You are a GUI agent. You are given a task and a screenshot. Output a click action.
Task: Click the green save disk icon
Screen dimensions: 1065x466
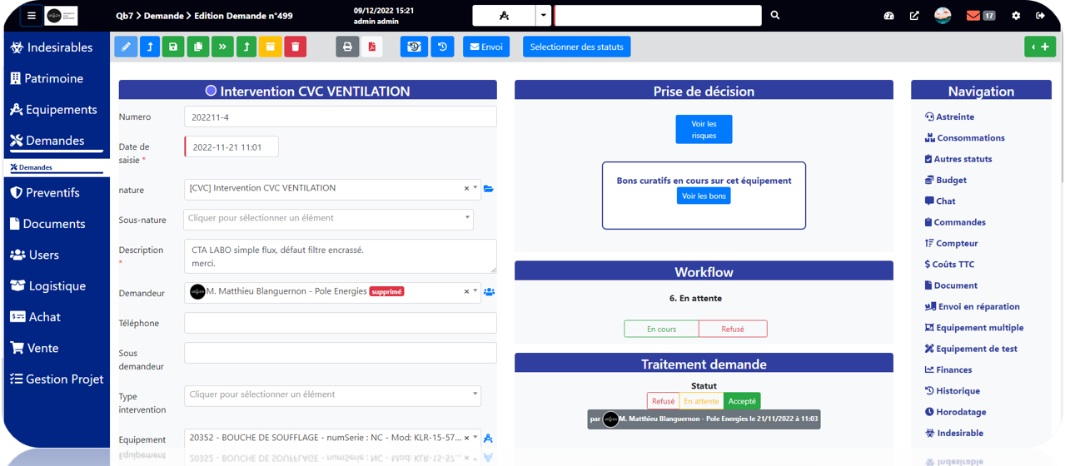(x=173, y=47)
